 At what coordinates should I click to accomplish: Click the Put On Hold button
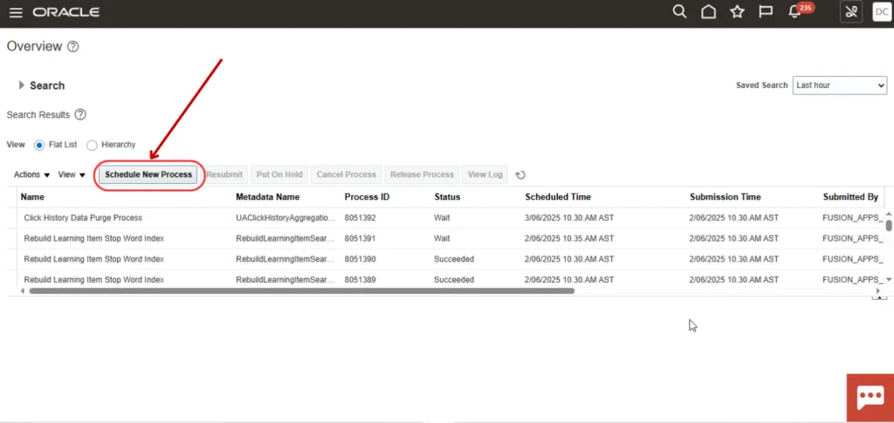pyautogui.click(x=279, y=174)
